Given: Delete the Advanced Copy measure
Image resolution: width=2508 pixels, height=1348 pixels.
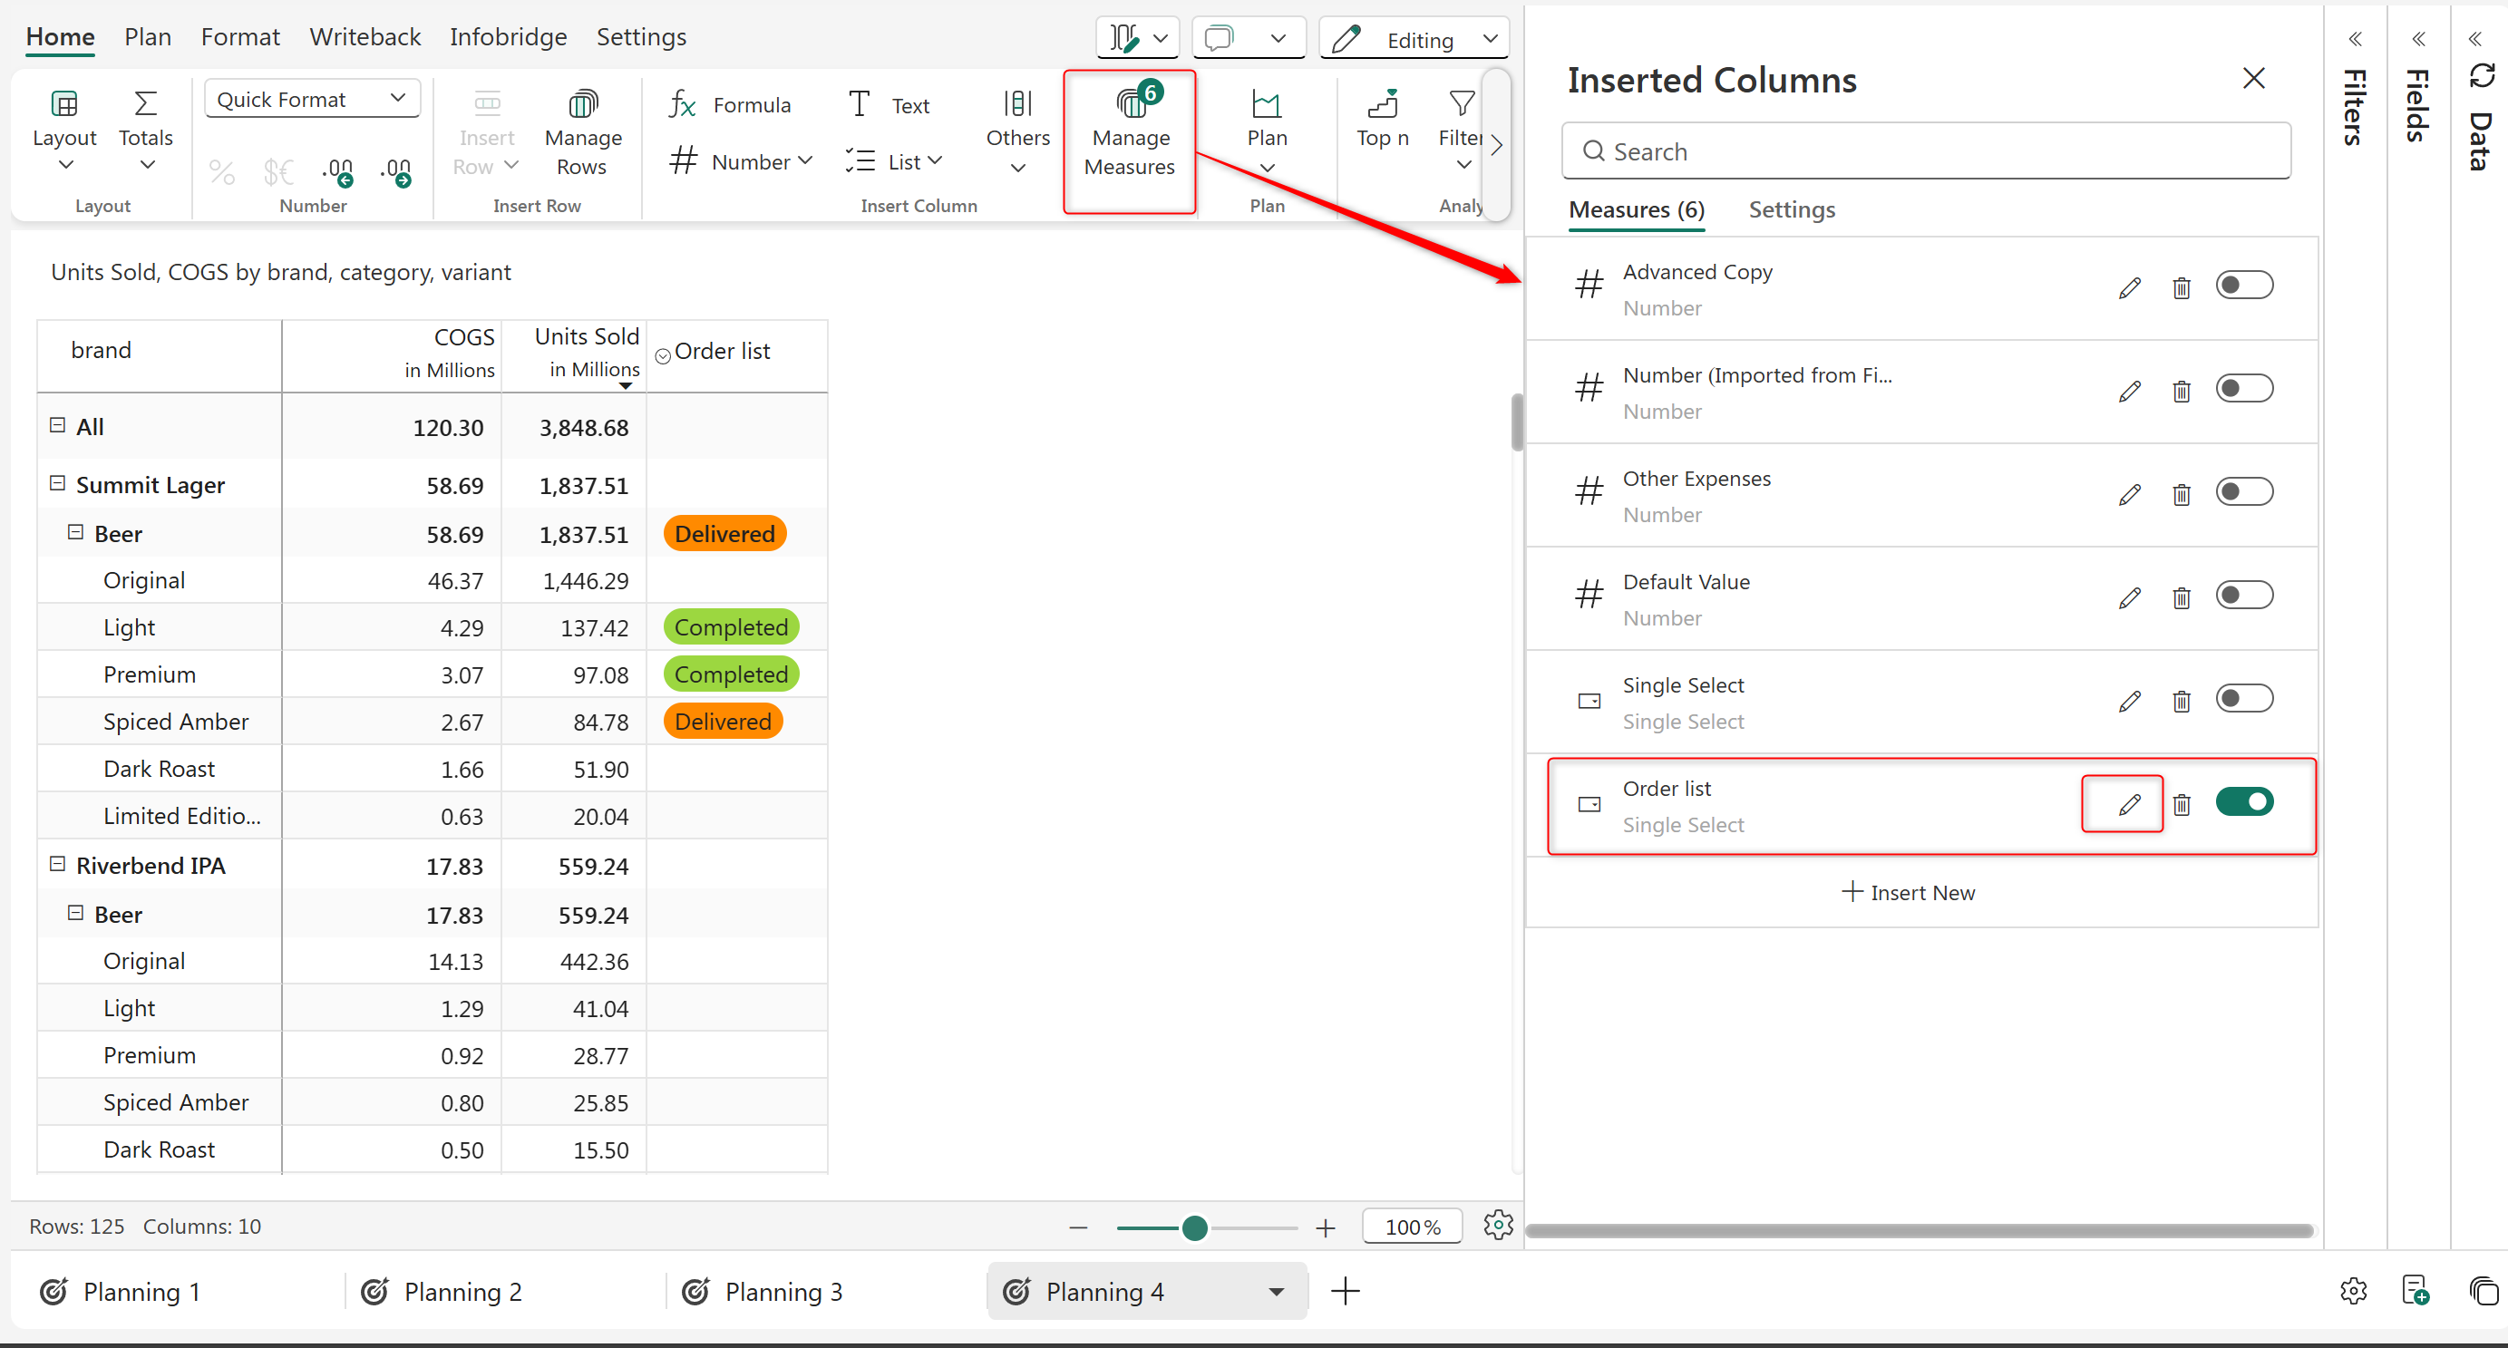Looking at the screenshot, I should click(x=2181, y=288).
